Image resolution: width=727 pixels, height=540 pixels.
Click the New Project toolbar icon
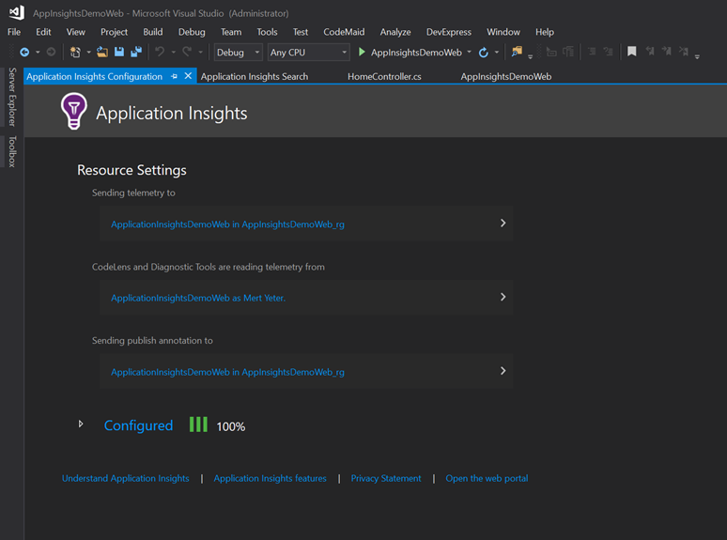tap(75, 52)
